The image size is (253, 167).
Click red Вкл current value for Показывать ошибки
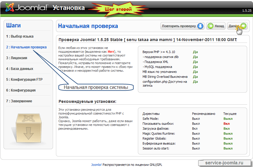[226, 124]
